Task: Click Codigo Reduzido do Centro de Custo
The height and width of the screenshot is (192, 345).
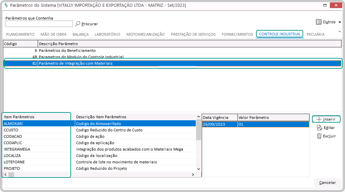Action: [x=109, y=130]
